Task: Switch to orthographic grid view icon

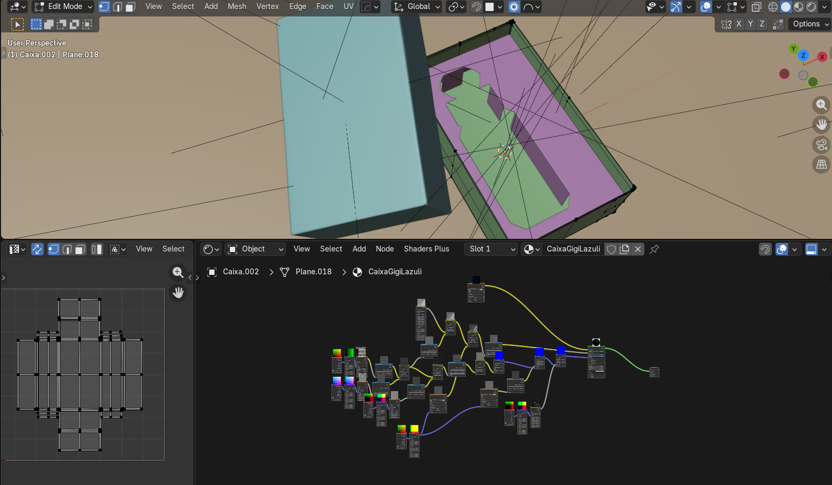Action: coord(821,164)
